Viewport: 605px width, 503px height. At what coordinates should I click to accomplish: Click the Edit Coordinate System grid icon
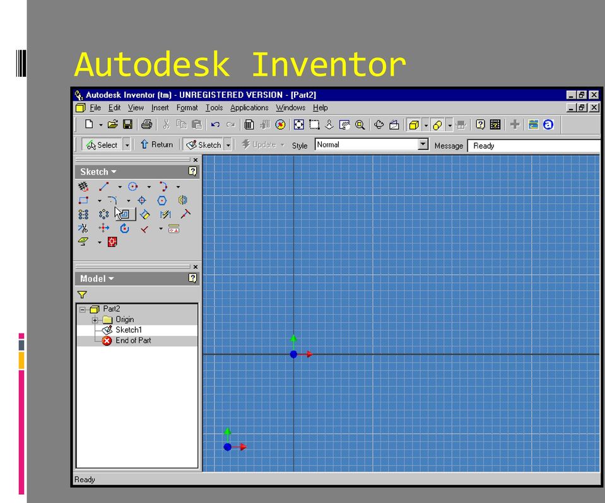83,187
